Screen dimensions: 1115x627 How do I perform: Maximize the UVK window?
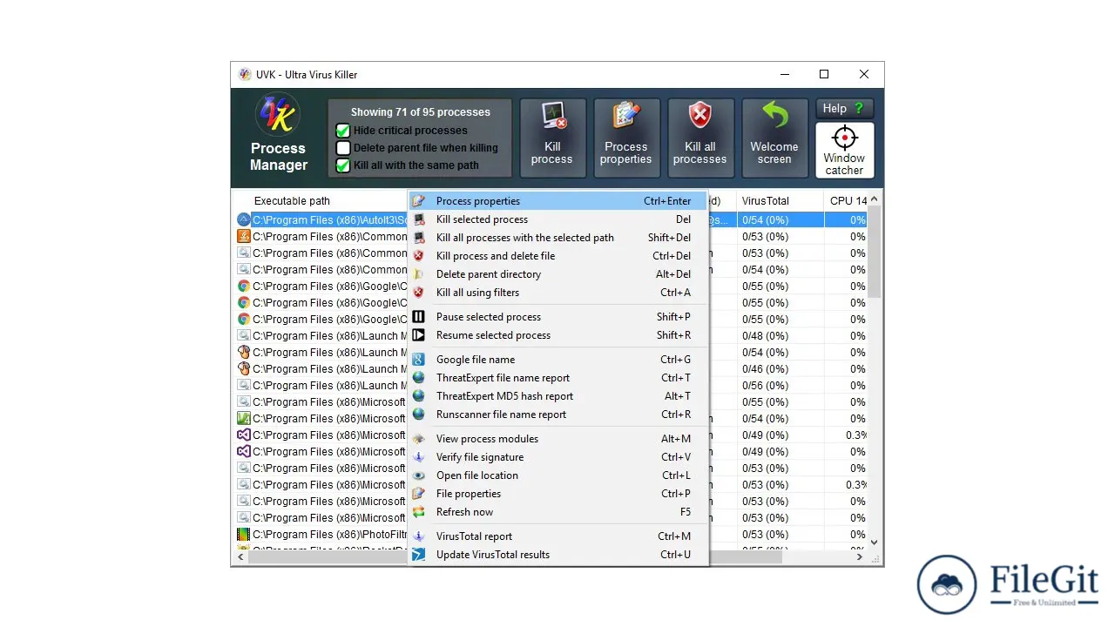coord(824,75)
